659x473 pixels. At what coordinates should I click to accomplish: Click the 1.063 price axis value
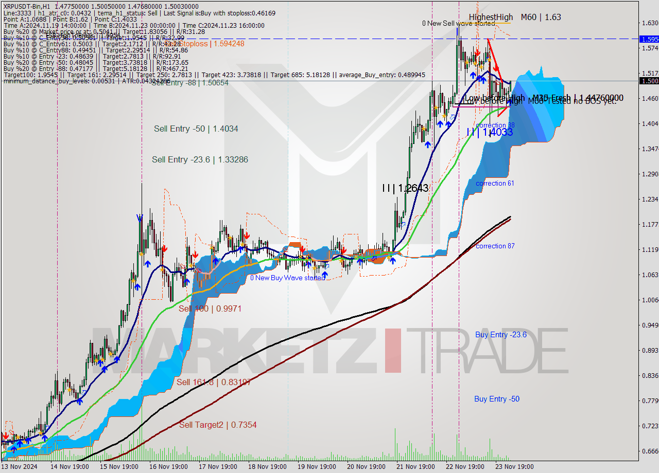(x=650, y=275)
